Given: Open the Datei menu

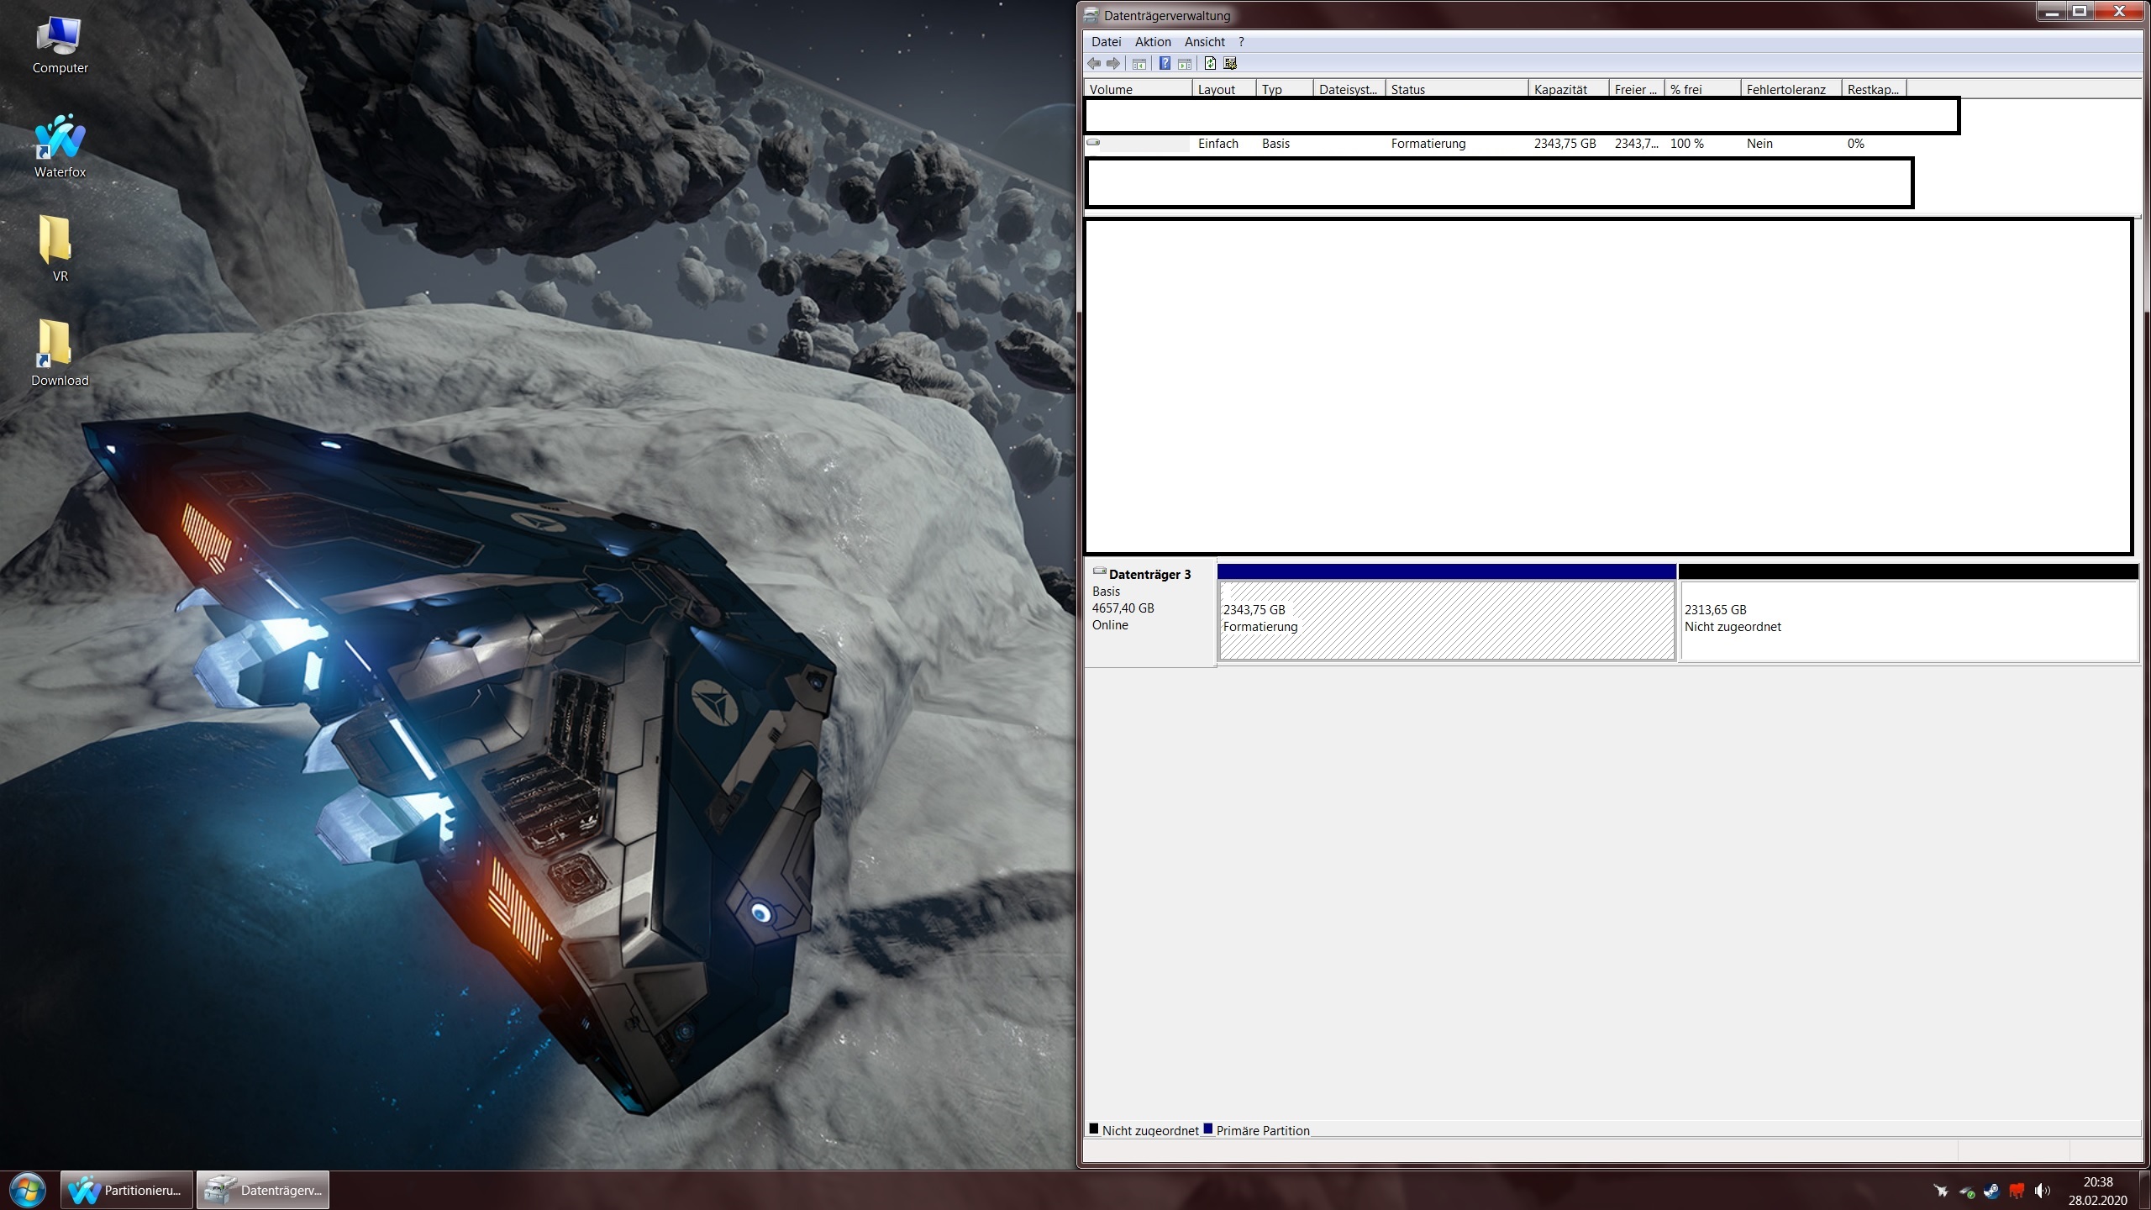Looking at the screenshot, I should coord(1106,41).
